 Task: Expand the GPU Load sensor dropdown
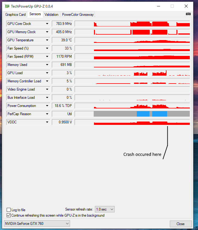(x=47, y=73)
